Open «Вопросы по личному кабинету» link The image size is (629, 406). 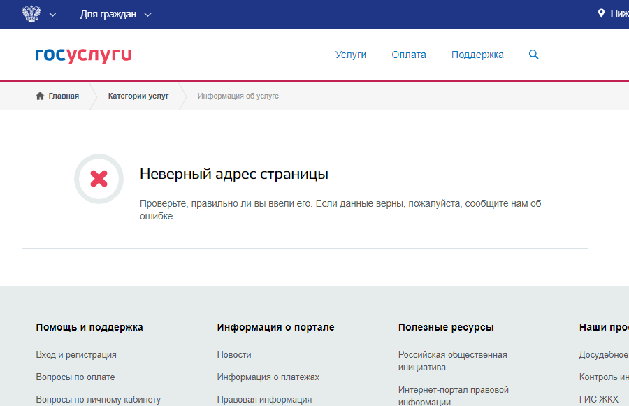pyautogui.click(x=99, y=400)
